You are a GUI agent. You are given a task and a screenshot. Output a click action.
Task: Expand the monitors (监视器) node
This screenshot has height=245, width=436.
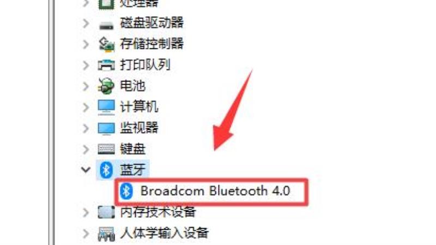(x=86, y=128)
